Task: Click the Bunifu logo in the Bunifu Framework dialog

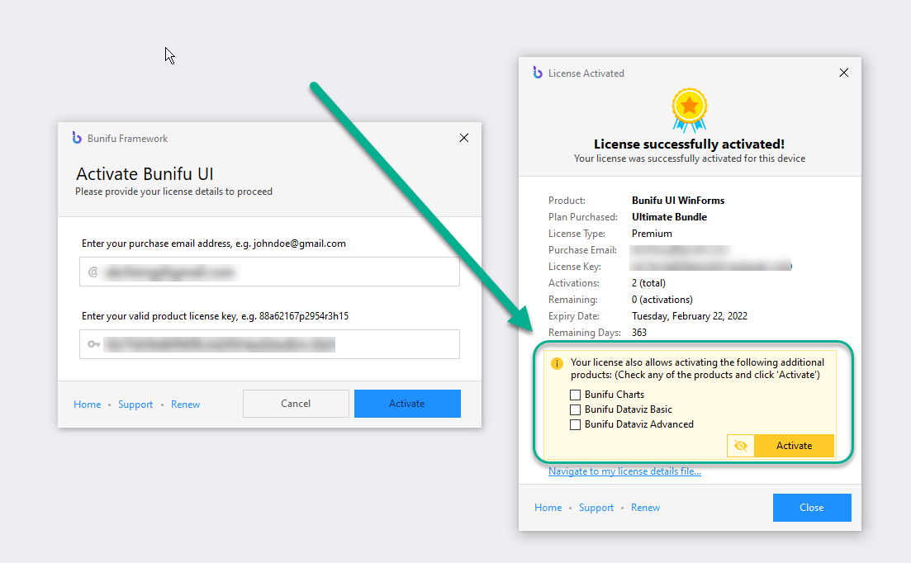Action: tap(77, 138)
